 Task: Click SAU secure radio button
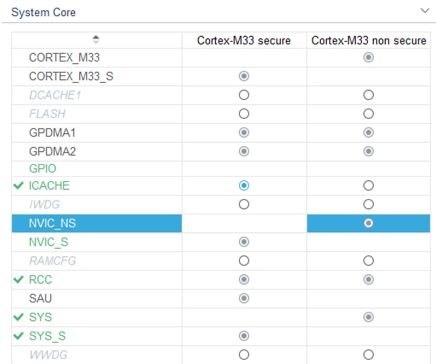click(x=244, y=298)
